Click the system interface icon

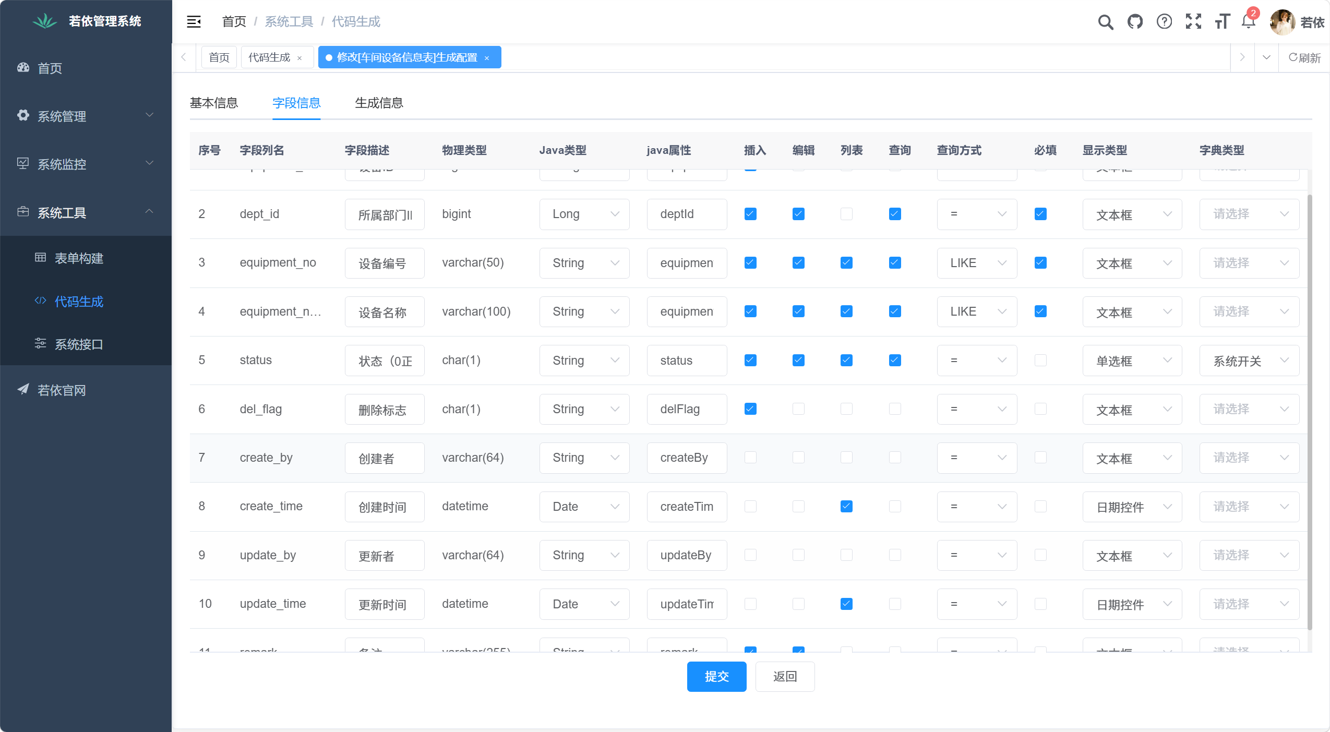coord(40,343)
